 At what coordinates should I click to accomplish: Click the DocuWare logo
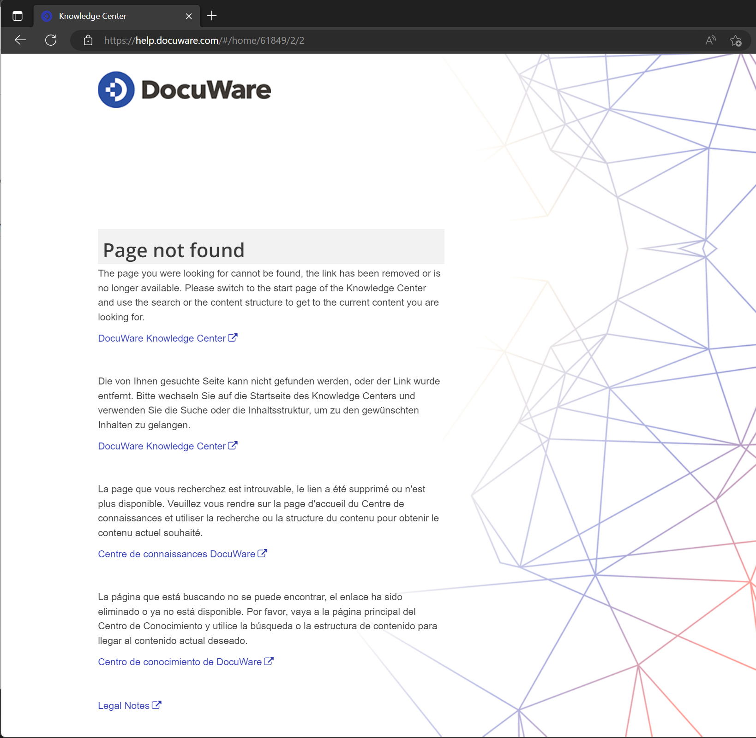(184, 89)
